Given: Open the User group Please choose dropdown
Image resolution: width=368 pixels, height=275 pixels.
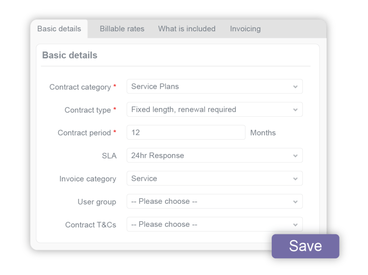Looking at the screenshot, I should (x=215, y=201).
